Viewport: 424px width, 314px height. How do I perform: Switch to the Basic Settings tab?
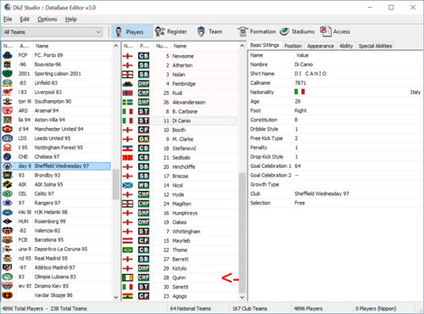tap(265, 45)
